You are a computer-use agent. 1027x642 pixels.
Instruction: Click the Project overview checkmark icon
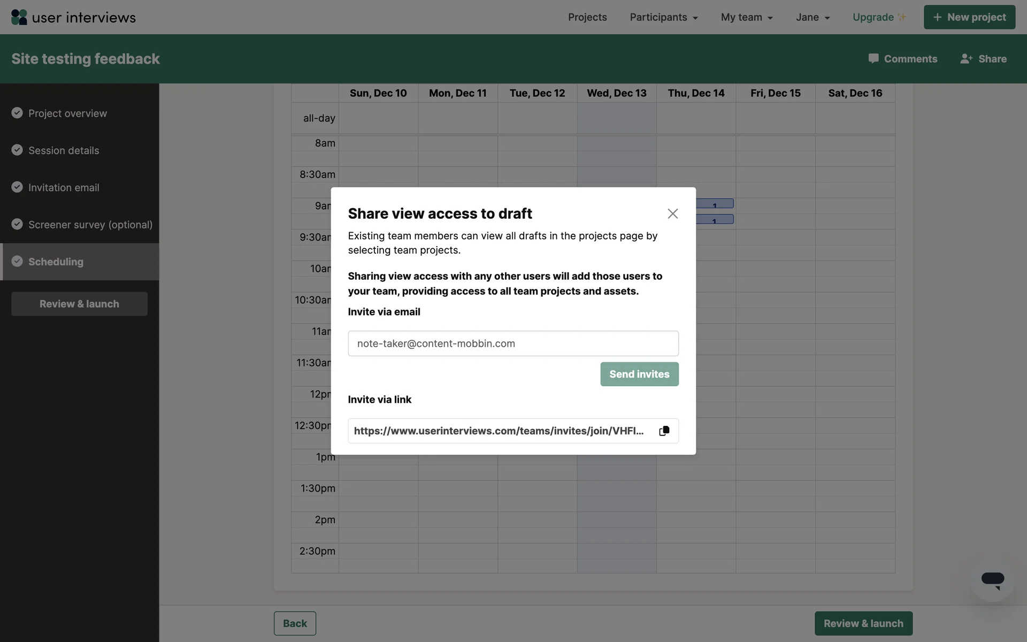point(17,113)
